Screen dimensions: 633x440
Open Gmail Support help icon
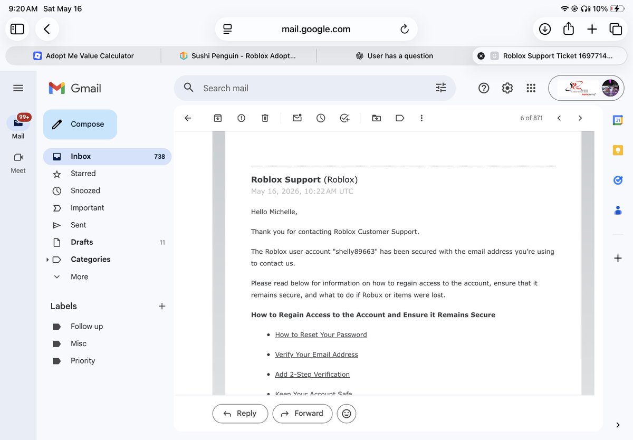click(484, 88)
